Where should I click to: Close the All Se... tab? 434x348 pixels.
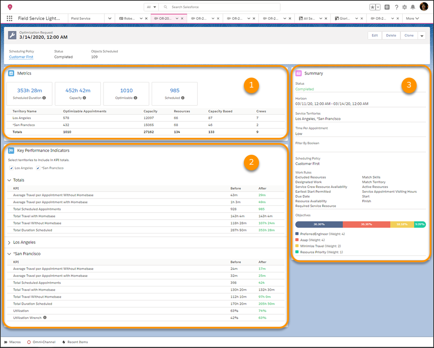point(326,19)
